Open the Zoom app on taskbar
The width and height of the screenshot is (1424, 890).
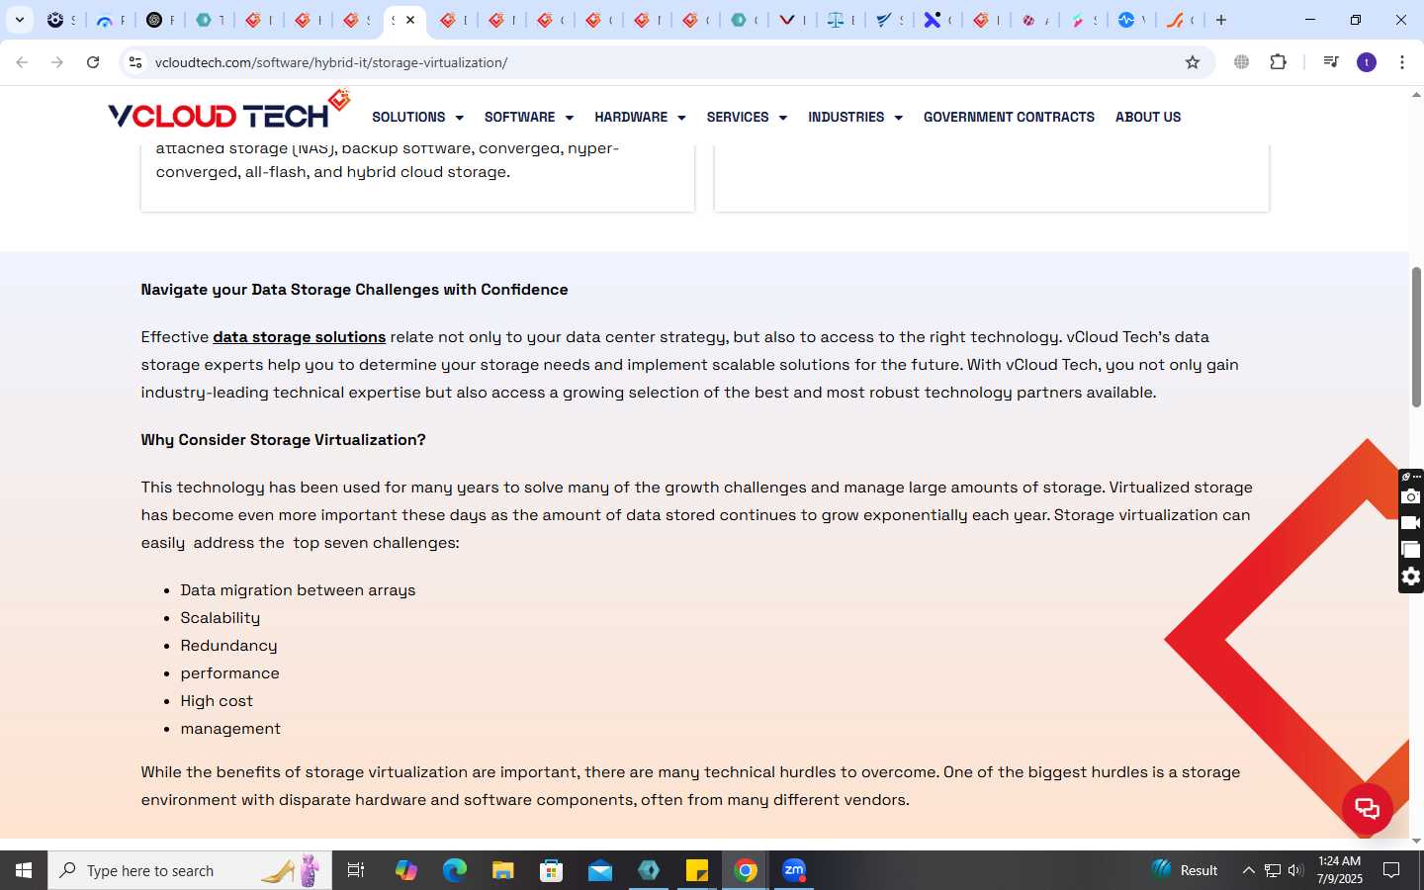point(794,870)
